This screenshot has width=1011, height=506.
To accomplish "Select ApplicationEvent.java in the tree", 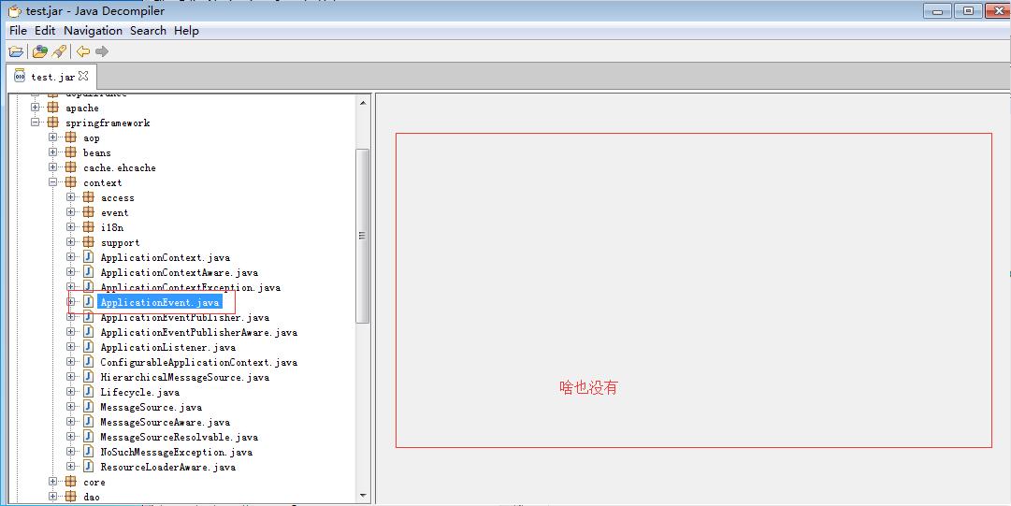I will click(x=160, y=302).
